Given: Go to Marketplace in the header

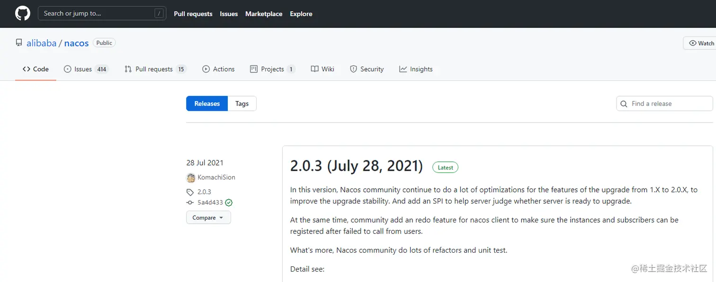Looking at the screenshot, I should pos(264,14).
